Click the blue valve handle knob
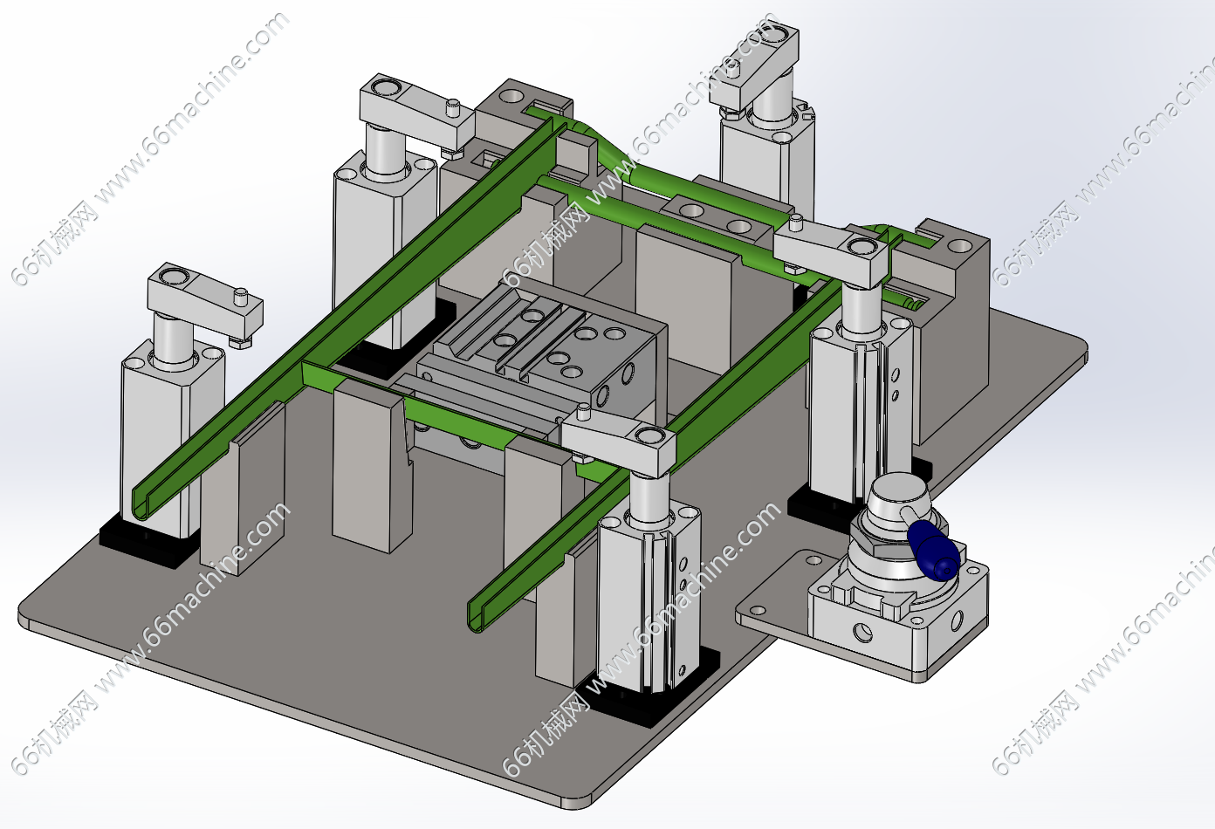1215x829 pixels. pyautogui.click(x=934, y=551)
